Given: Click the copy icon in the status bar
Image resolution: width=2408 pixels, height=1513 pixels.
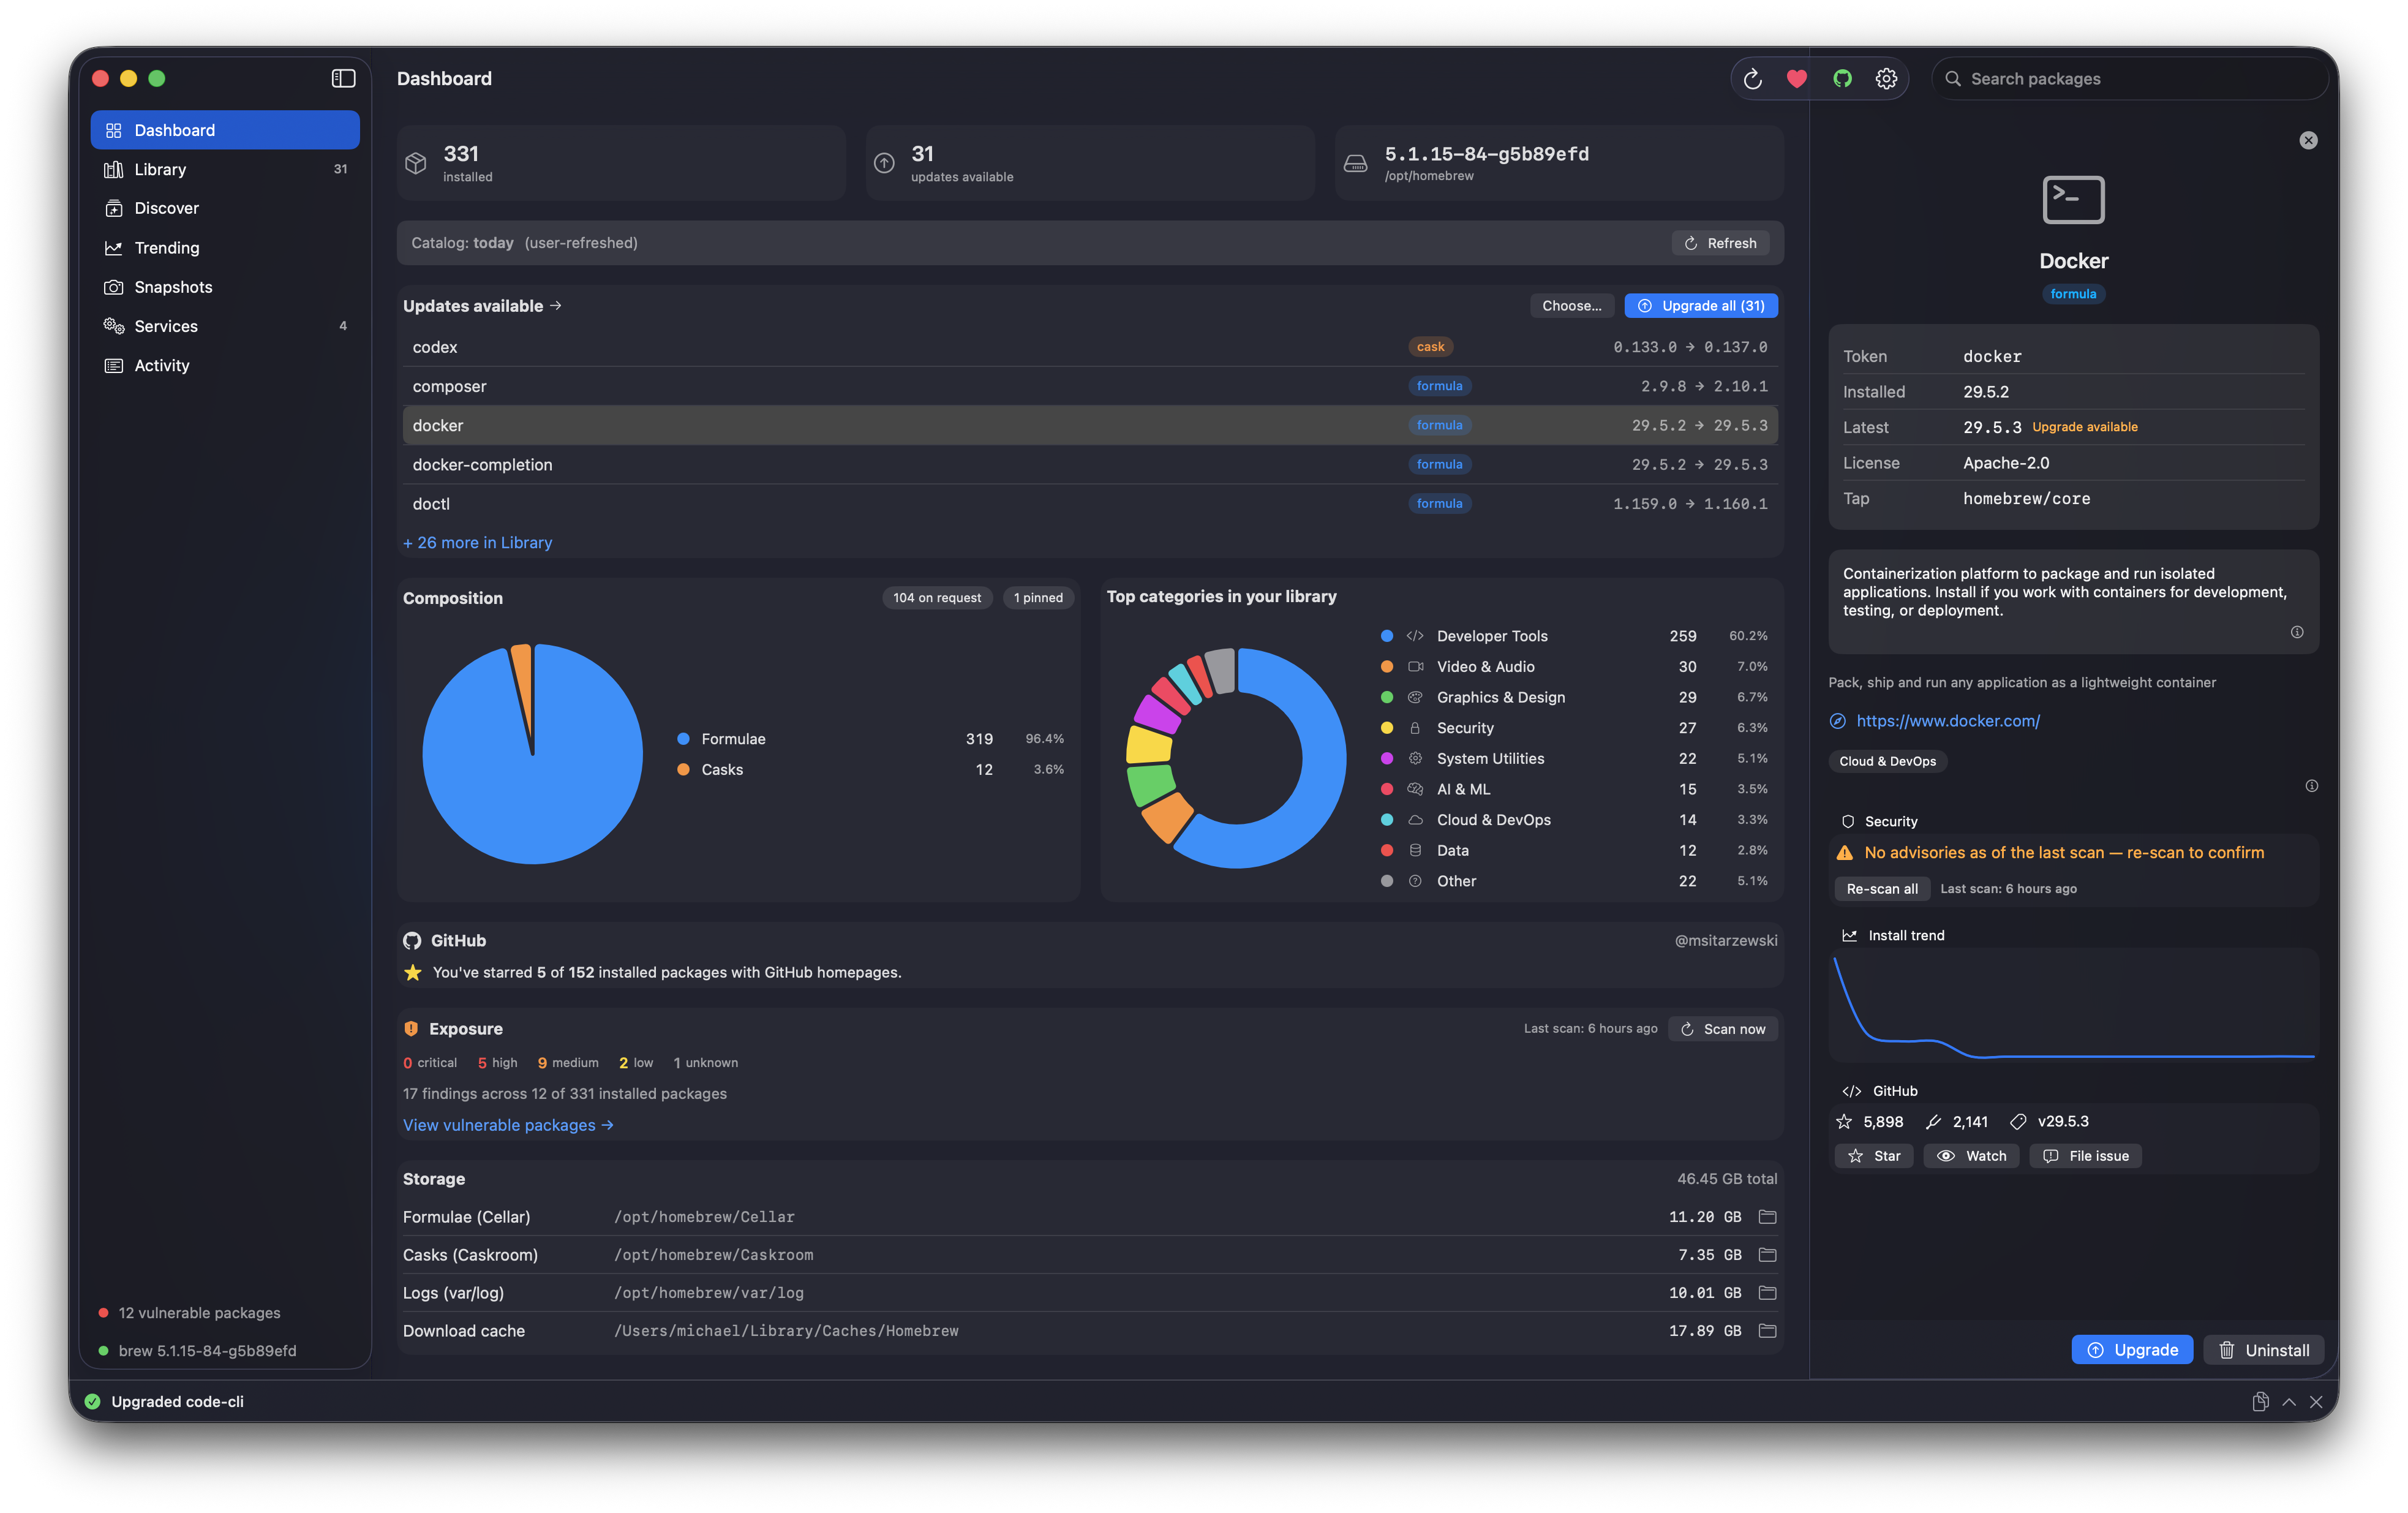Looking at the screenshot, I should click(2260, 1402).
